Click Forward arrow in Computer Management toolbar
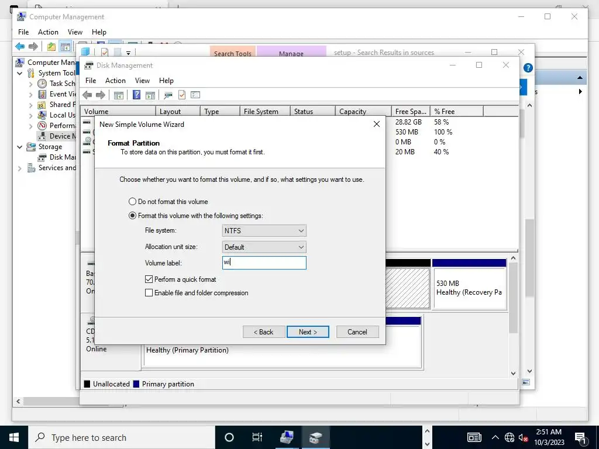Screen dimensions: 599x449 tap(33, 47)
